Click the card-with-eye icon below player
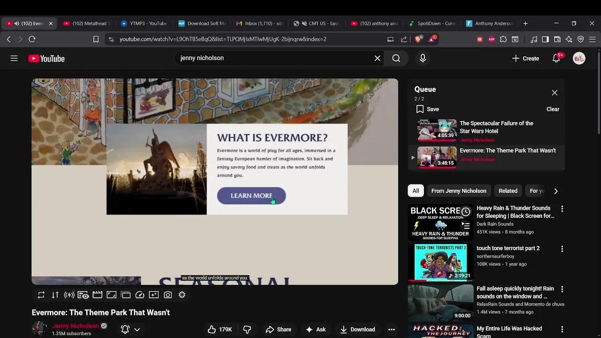This screenshot has height=338, width=601. (x=83, y=295)
